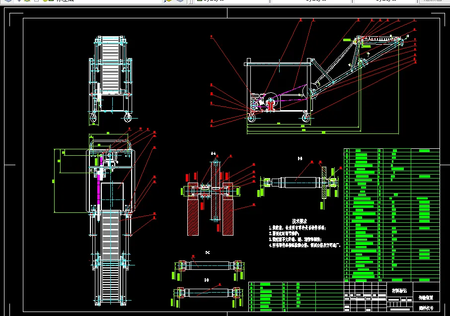Select the 技术要求 heading text
The width and height of the screenshot is (450, 316).
tap(300, 221)
